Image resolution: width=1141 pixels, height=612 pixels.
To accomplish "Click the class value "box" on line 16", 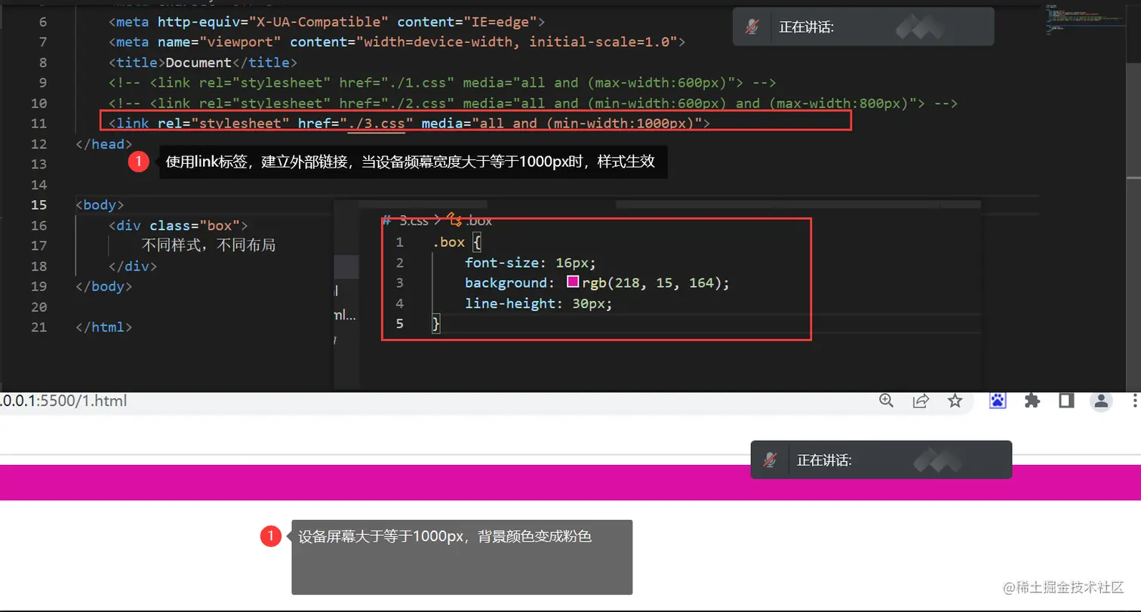I will coord(220,225).
